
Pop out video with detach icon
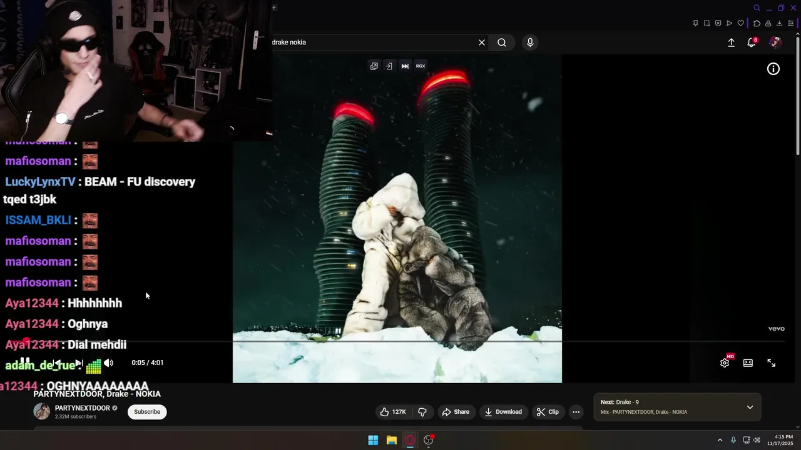pos(374,66)
